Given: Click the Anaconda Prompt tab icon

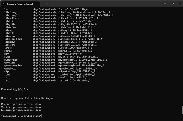Looking at the screenshot, I should [4, 4].
